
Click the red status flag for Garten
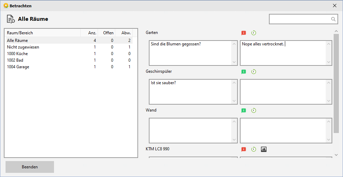244,33
